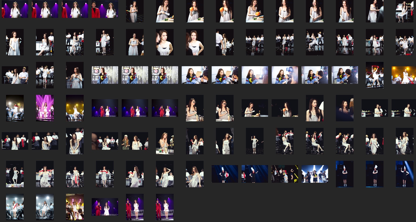Click the first thumbnail in the grid
Screen dimensions: 416x222
[15, 9]
